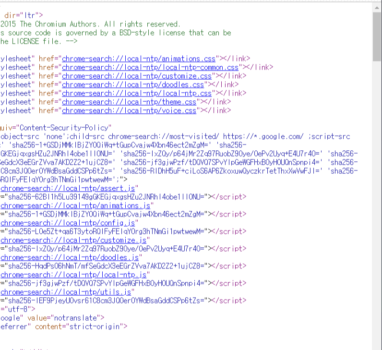Viewport: 382px width, 350px height.
Task: Click the "object-src 'none'" policy text
Action: tap(33, 137)
